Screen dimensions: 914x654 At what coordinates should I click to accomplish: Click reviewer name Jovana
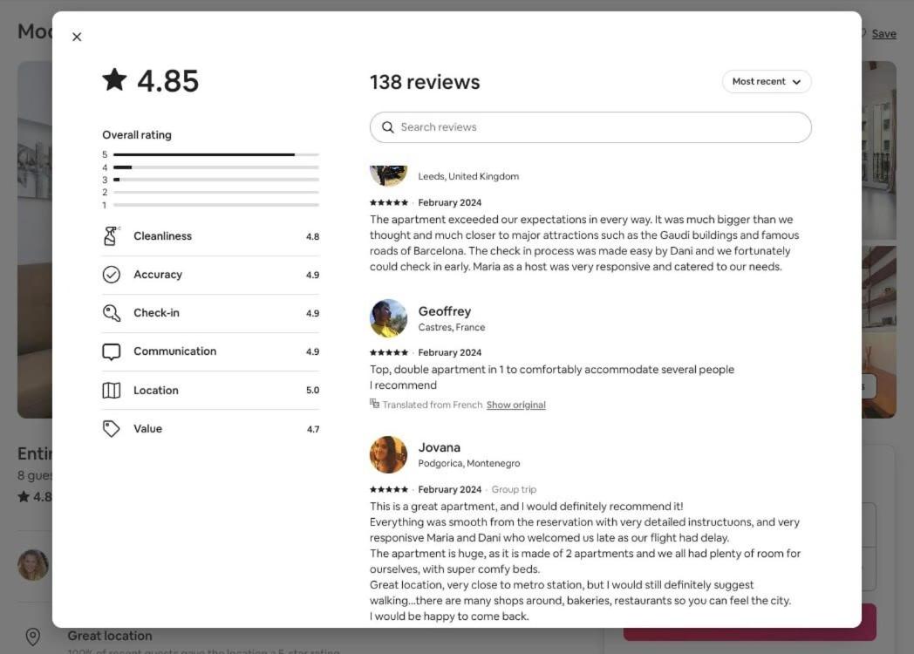(439, 447)
